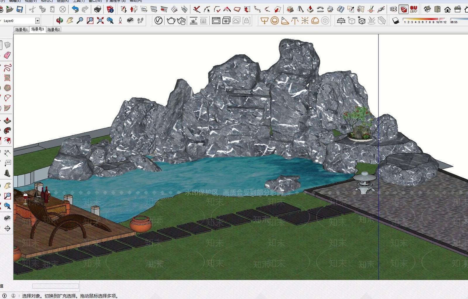Select the 3D Text tool

(x=7, y=173)
